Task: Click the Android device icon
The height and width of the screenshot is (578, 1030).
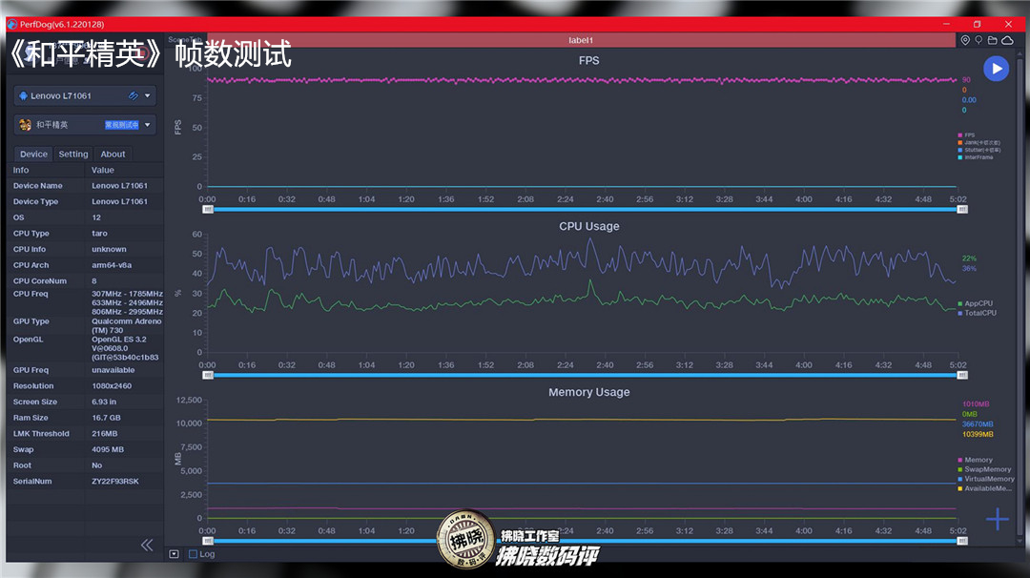Action: (23, 96)
